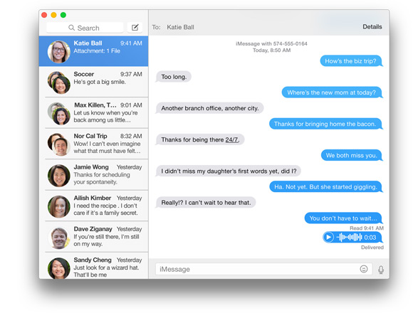This screenshot has width=413, height=313.
Task: Open the emoji picker smiley icon
Action: [x=363, y=269]
